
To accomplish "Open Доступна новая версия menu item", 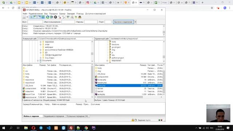I will pos(95,14).
